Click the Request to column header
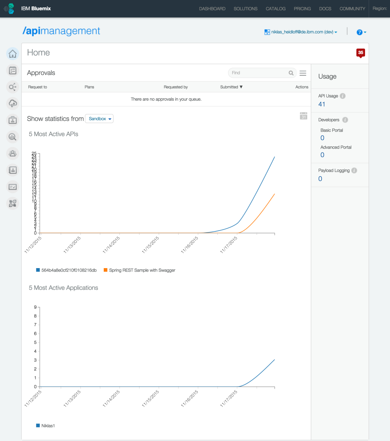This screenshot has height=441, width=390. [x=37, y=87]
